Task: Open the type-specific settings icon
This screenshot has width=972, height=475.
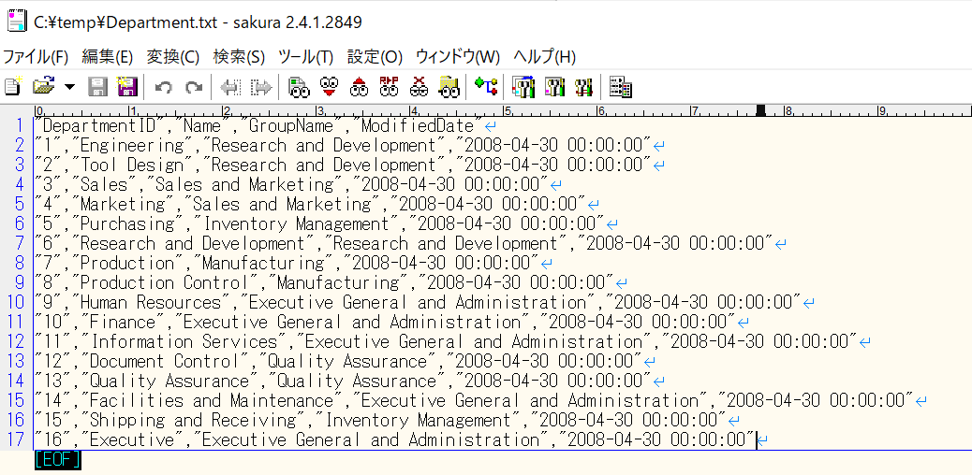Action: [554, 87]
